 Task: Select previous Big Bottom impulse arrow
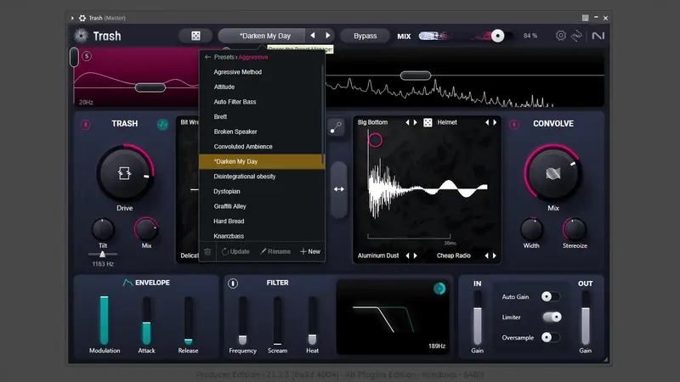407,122
